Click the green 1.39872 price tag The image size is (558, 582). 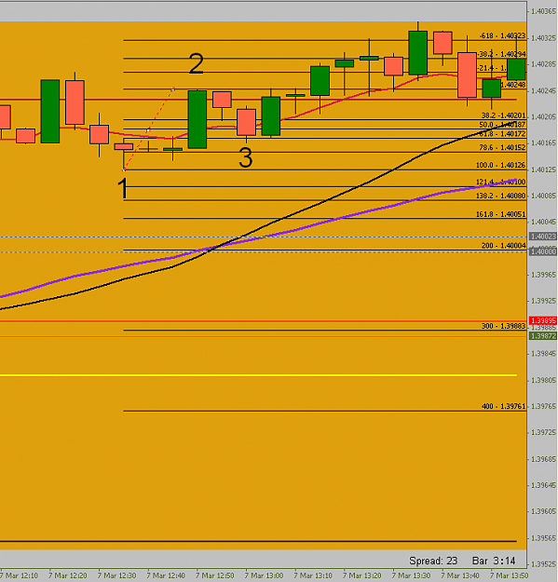(x=543, y=336)
